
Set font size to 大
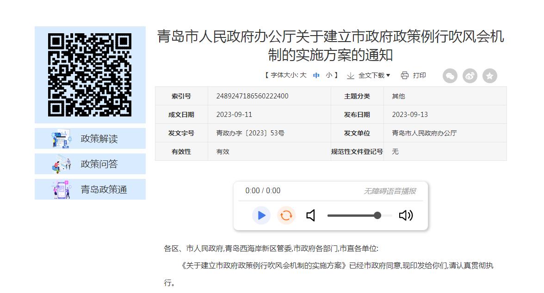[x=303, y=75]
